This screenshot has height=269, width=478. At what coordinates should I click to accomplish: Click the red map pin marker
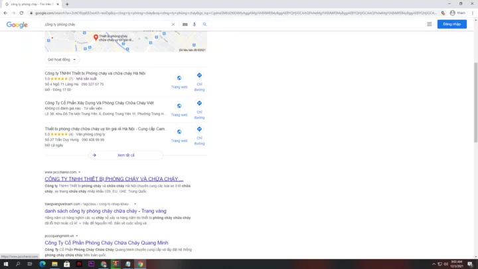[96, 37]
